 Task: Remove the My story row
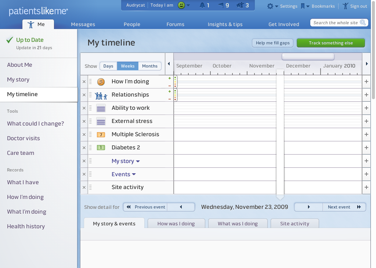pyautogui.click(x=84, y=161)
